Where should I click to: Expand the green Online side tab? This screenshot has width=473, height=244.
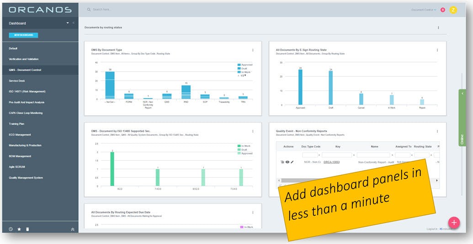click(x=462, y=117)
